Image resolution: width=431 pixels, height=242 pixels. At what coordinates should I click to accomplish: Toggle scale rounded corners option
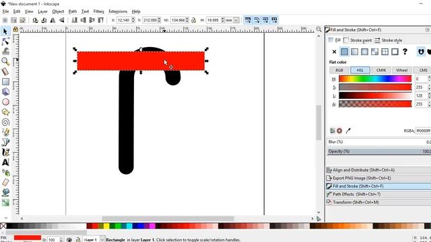click(x=257, y=20)
